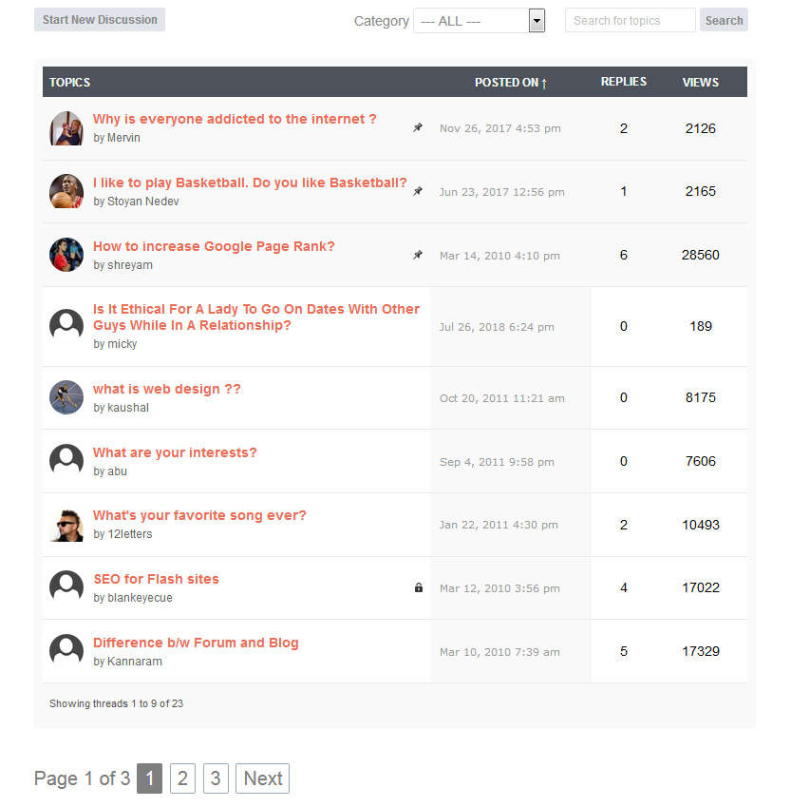The height and width of the screenshot is (807, 791).
Task: Click pin icon beside Google Page Rank topic
Action: pos(418,255)
